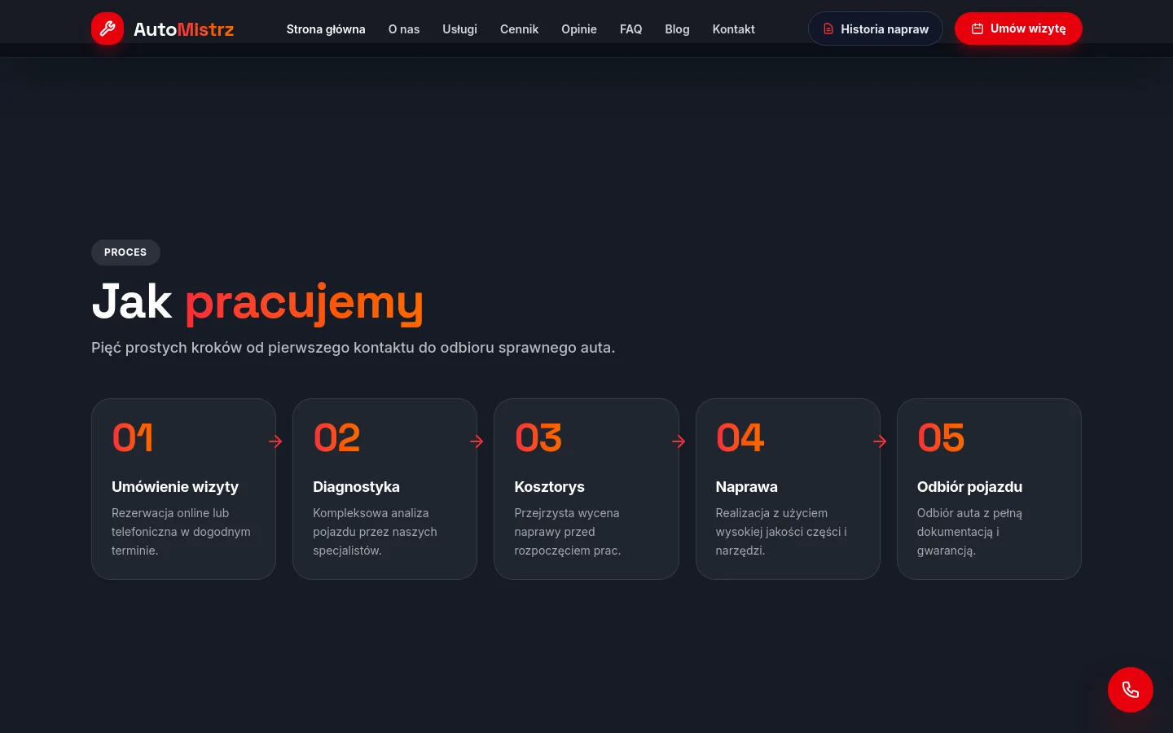The width and height of the screenshot is (1173, 733).
Task: Click step number 03
Action: 538,438
